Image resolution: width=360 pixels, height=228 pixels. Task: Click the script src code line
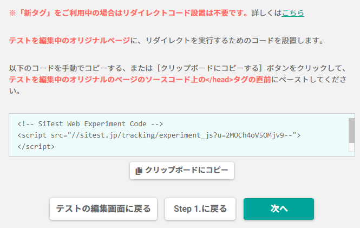(x=159, y=135)
